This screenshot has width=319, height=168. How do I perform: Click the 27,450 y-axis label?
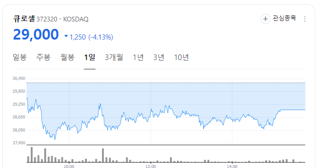pyautogui.click(x=19, y=143)
